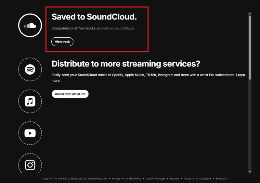
Task: Click Unlock with Artist Pro button
Action: (x=70, y=94)
